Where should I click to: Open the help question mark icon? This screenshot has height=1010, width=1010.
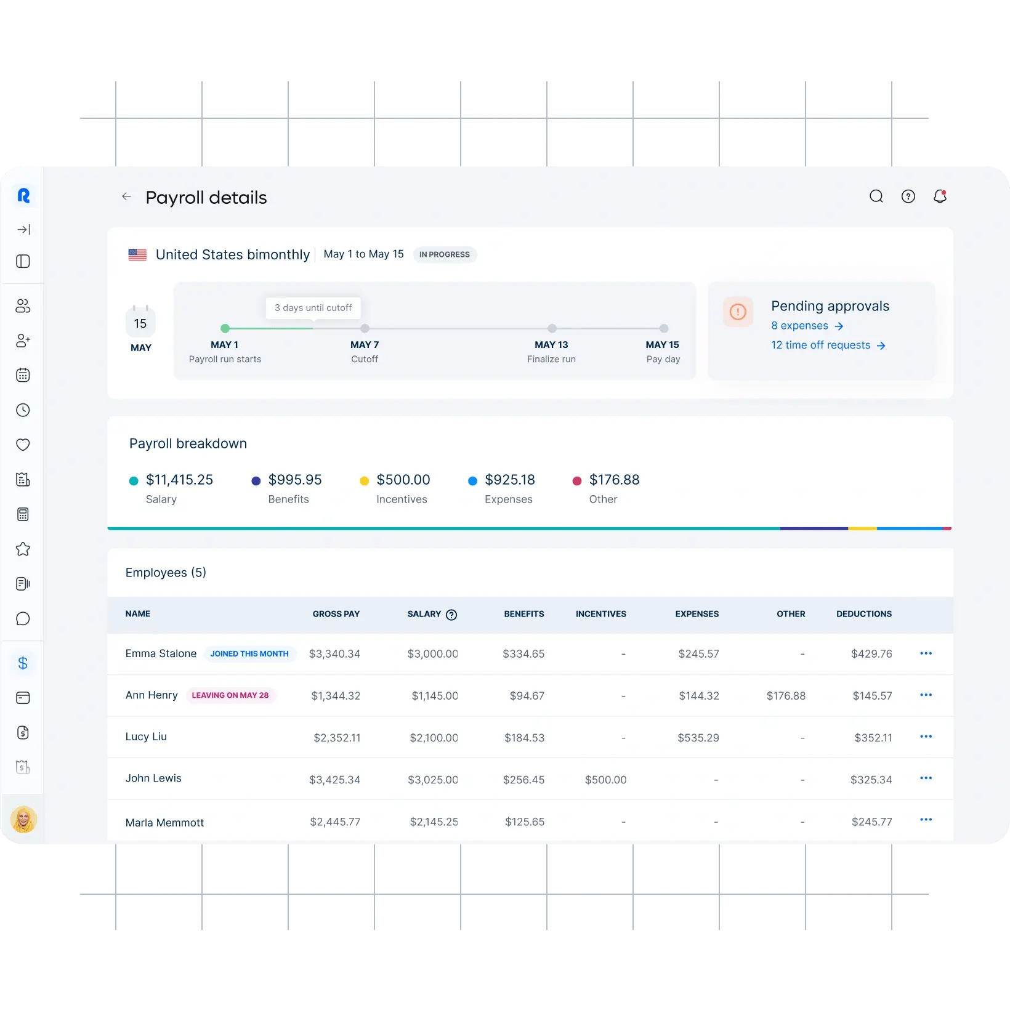[x=908, y=196]
